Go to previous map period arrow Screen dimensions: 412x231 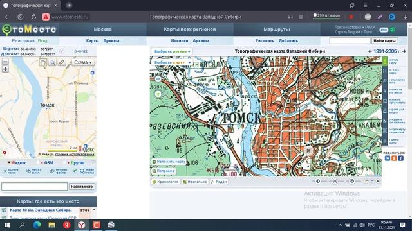pos(370,51)
